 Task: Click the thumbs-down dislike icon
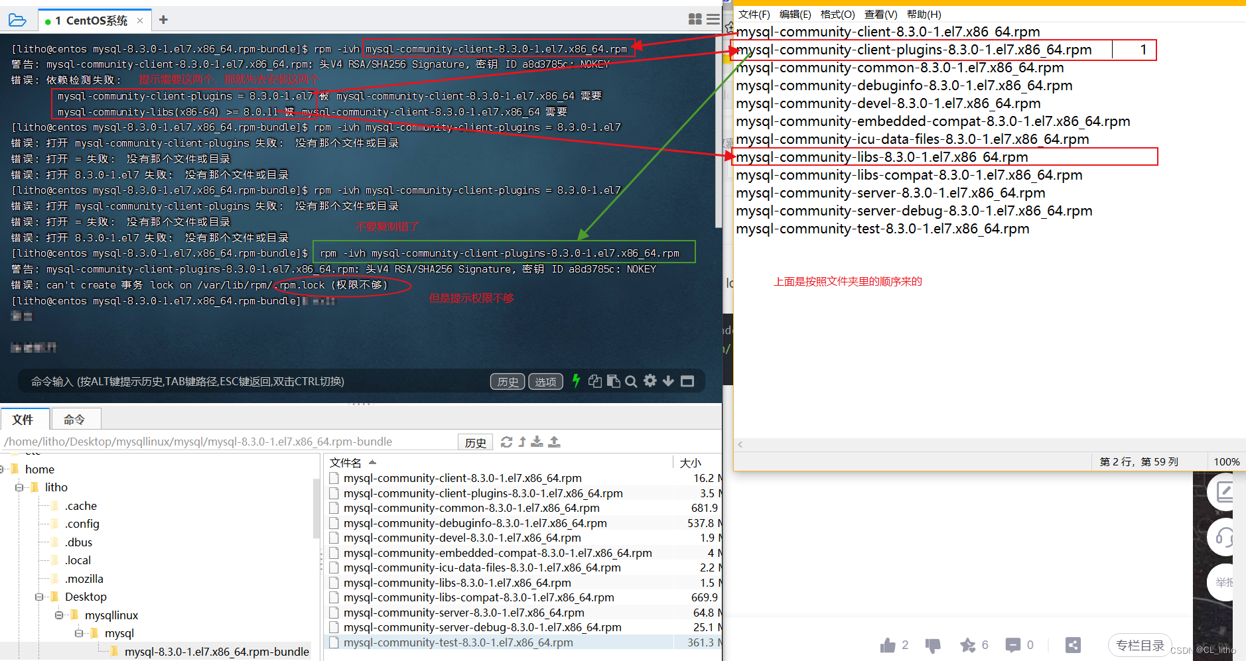(x=933, y=645)
